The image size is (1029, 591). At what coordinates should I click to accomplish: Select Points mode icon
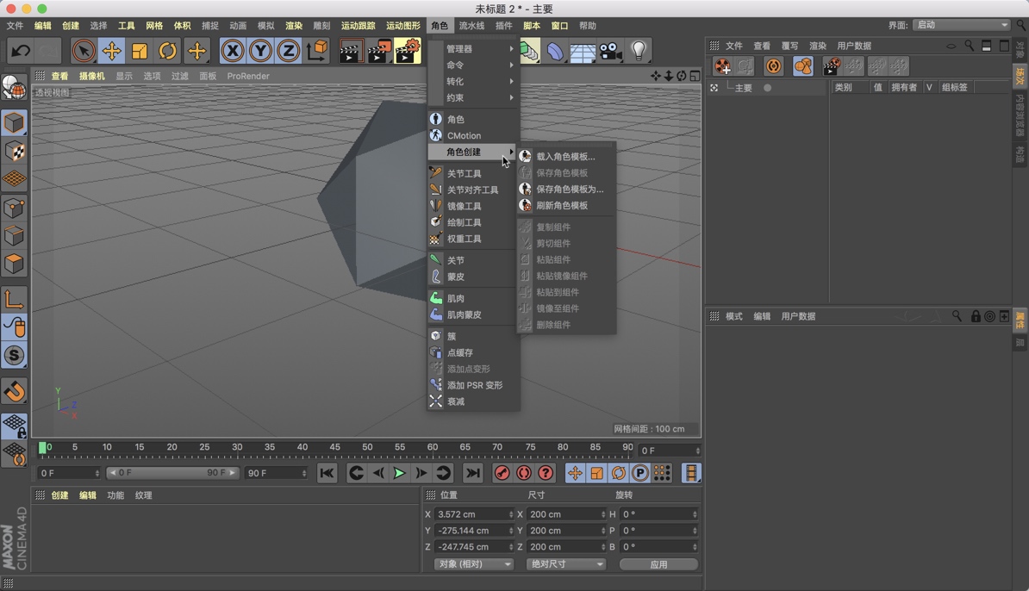pos(15,208)
